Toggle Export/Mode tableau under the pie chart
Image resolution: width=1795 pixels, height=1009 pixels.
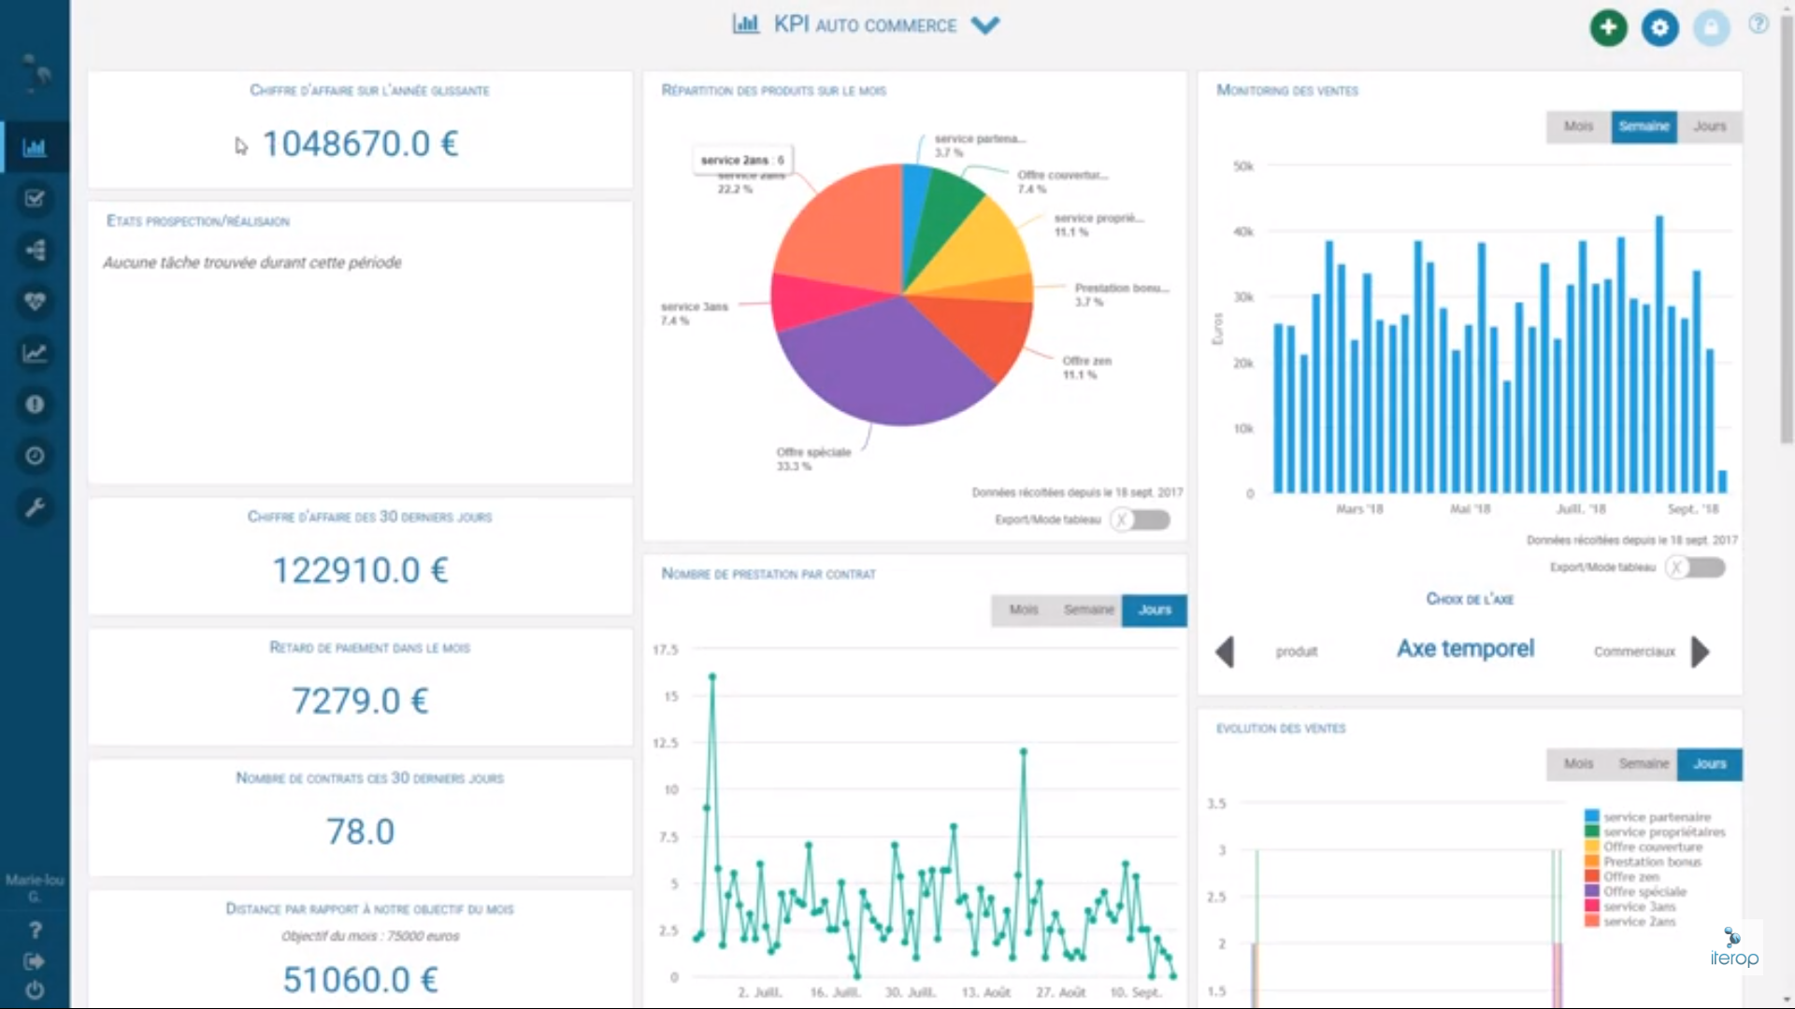(1140, 520)
